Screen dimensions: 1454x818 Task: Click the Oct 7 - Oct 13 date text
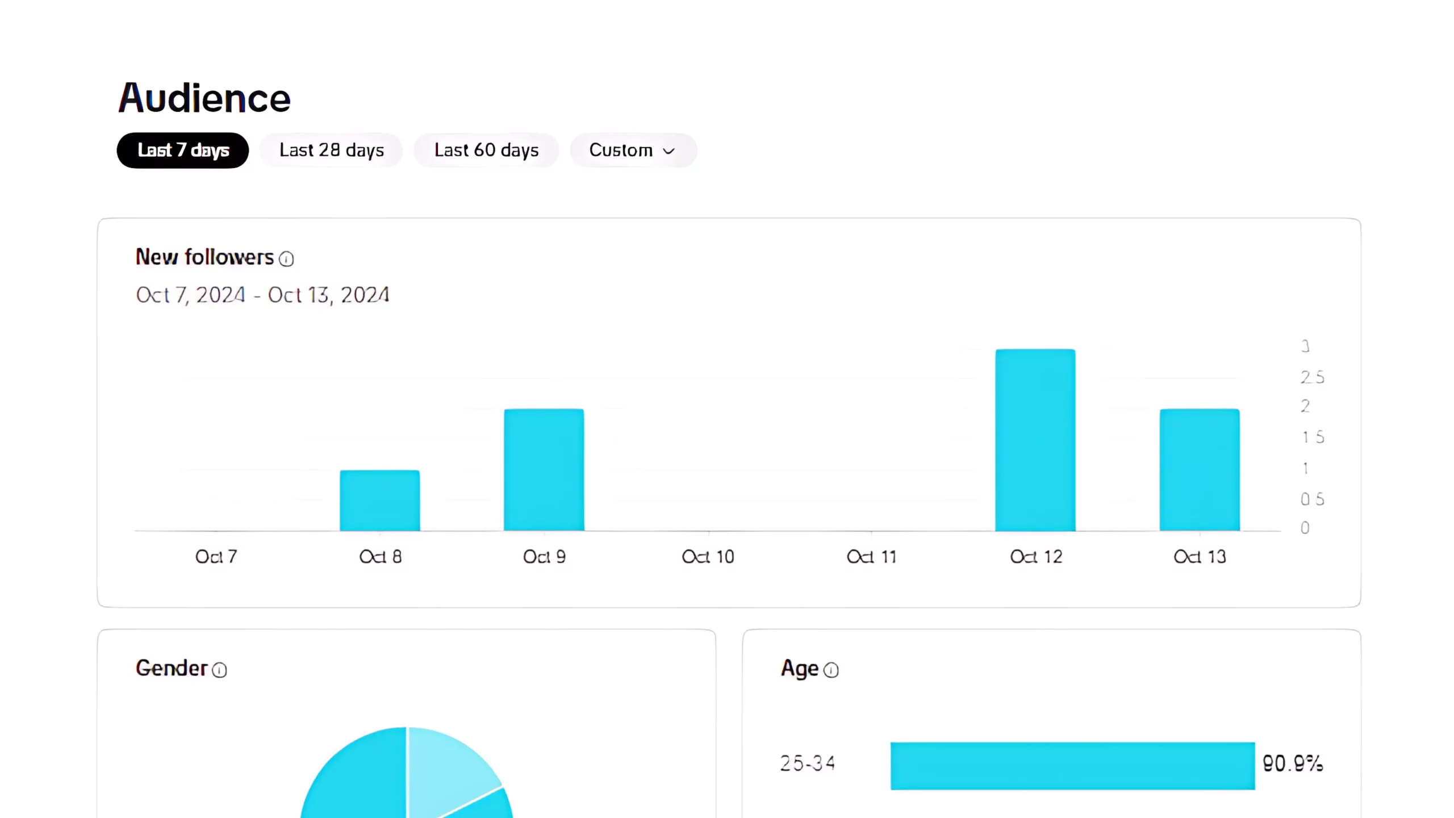(x=262, y=295)
